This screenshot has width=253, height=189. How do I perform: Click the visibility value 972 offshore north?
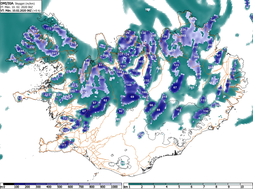tap(148, 10)
